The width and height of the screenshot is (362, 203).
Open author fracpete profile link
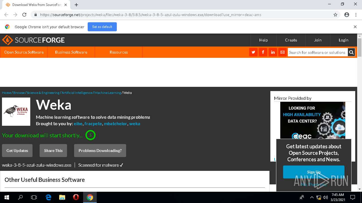93,124
